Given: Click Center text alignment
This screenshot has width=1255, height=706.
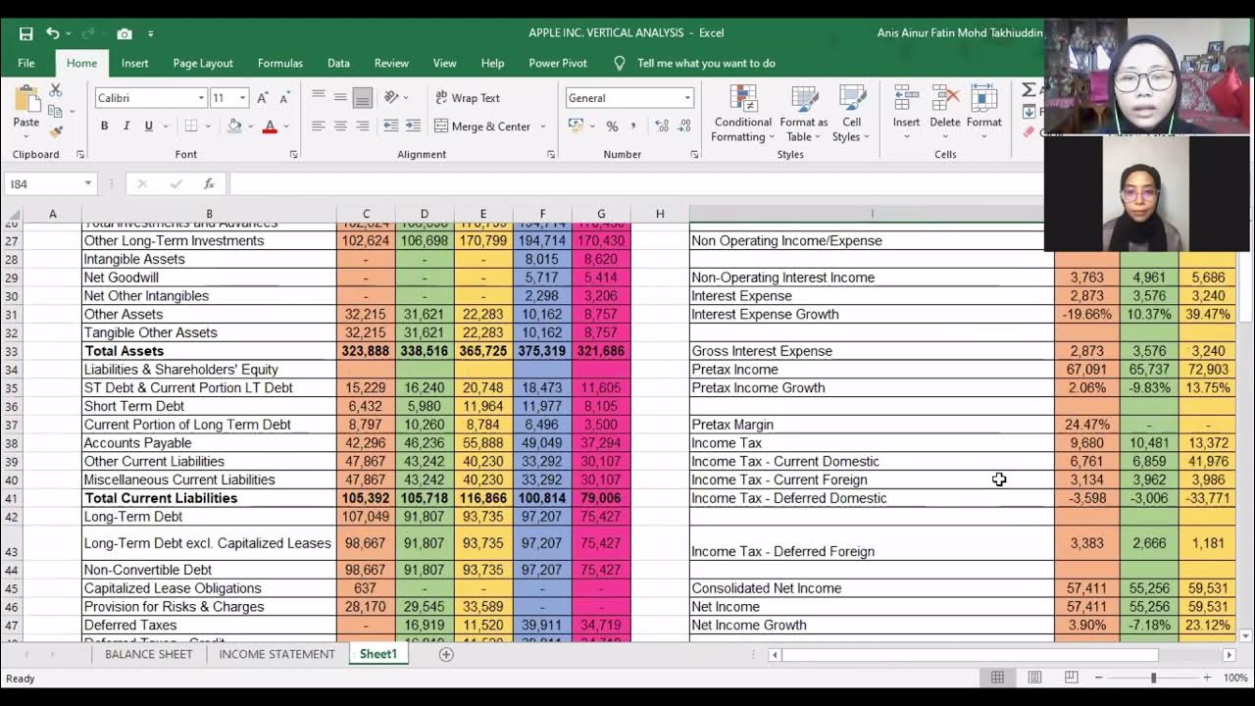Looking at the screenshot, I should coord(340,126).
